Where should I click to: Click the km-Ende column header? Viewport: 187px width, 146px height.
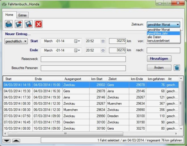click(138, 79)
